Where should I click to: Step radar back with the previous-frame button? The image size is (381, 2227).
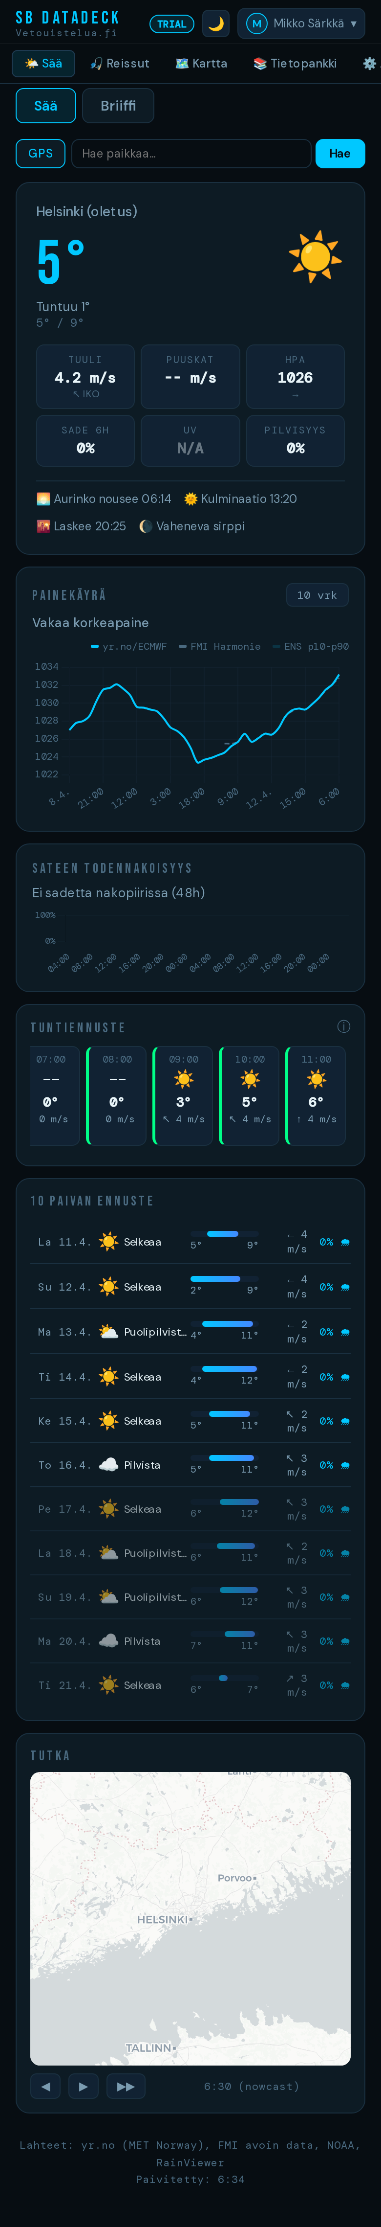pyautogui.click(x=45, y=2086)
